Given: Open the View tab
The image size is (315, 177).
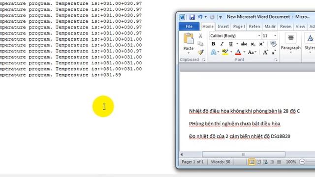Looking at the screenshot, I should click(x=300, y=27).
